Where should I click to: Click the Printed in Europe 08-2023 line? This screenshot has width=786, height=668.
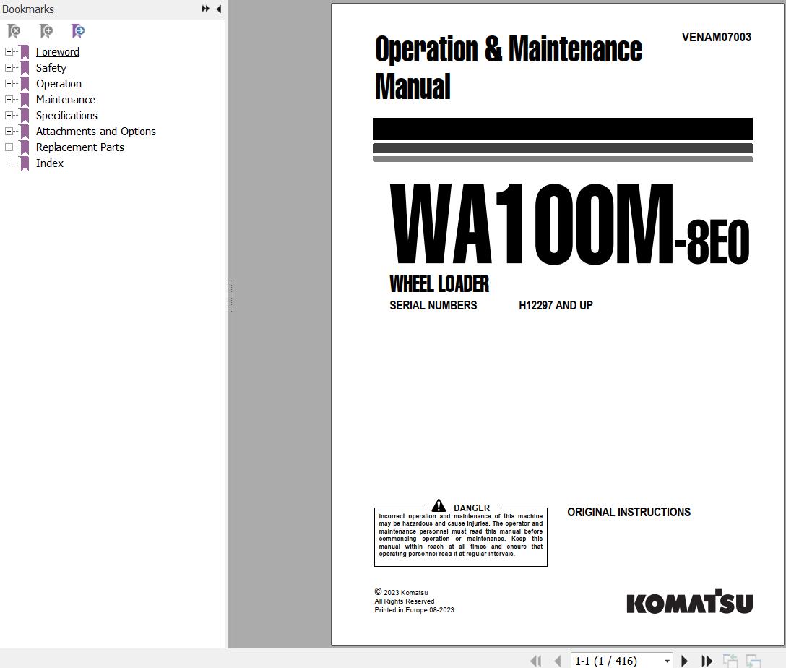414,610
